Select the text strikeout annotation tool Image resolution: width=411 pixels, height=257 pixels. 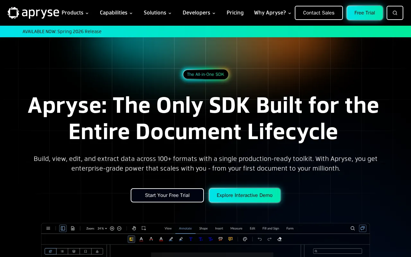(151, 239)
